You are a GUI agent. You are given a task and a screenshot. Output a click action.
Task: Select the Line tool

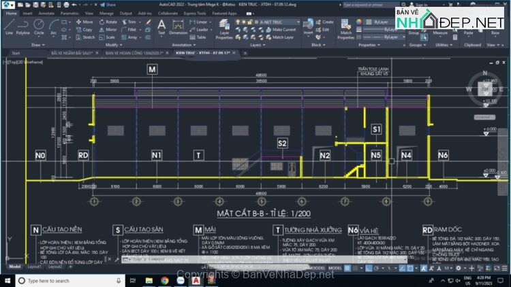pyautogui.click(x=9, y=26)
